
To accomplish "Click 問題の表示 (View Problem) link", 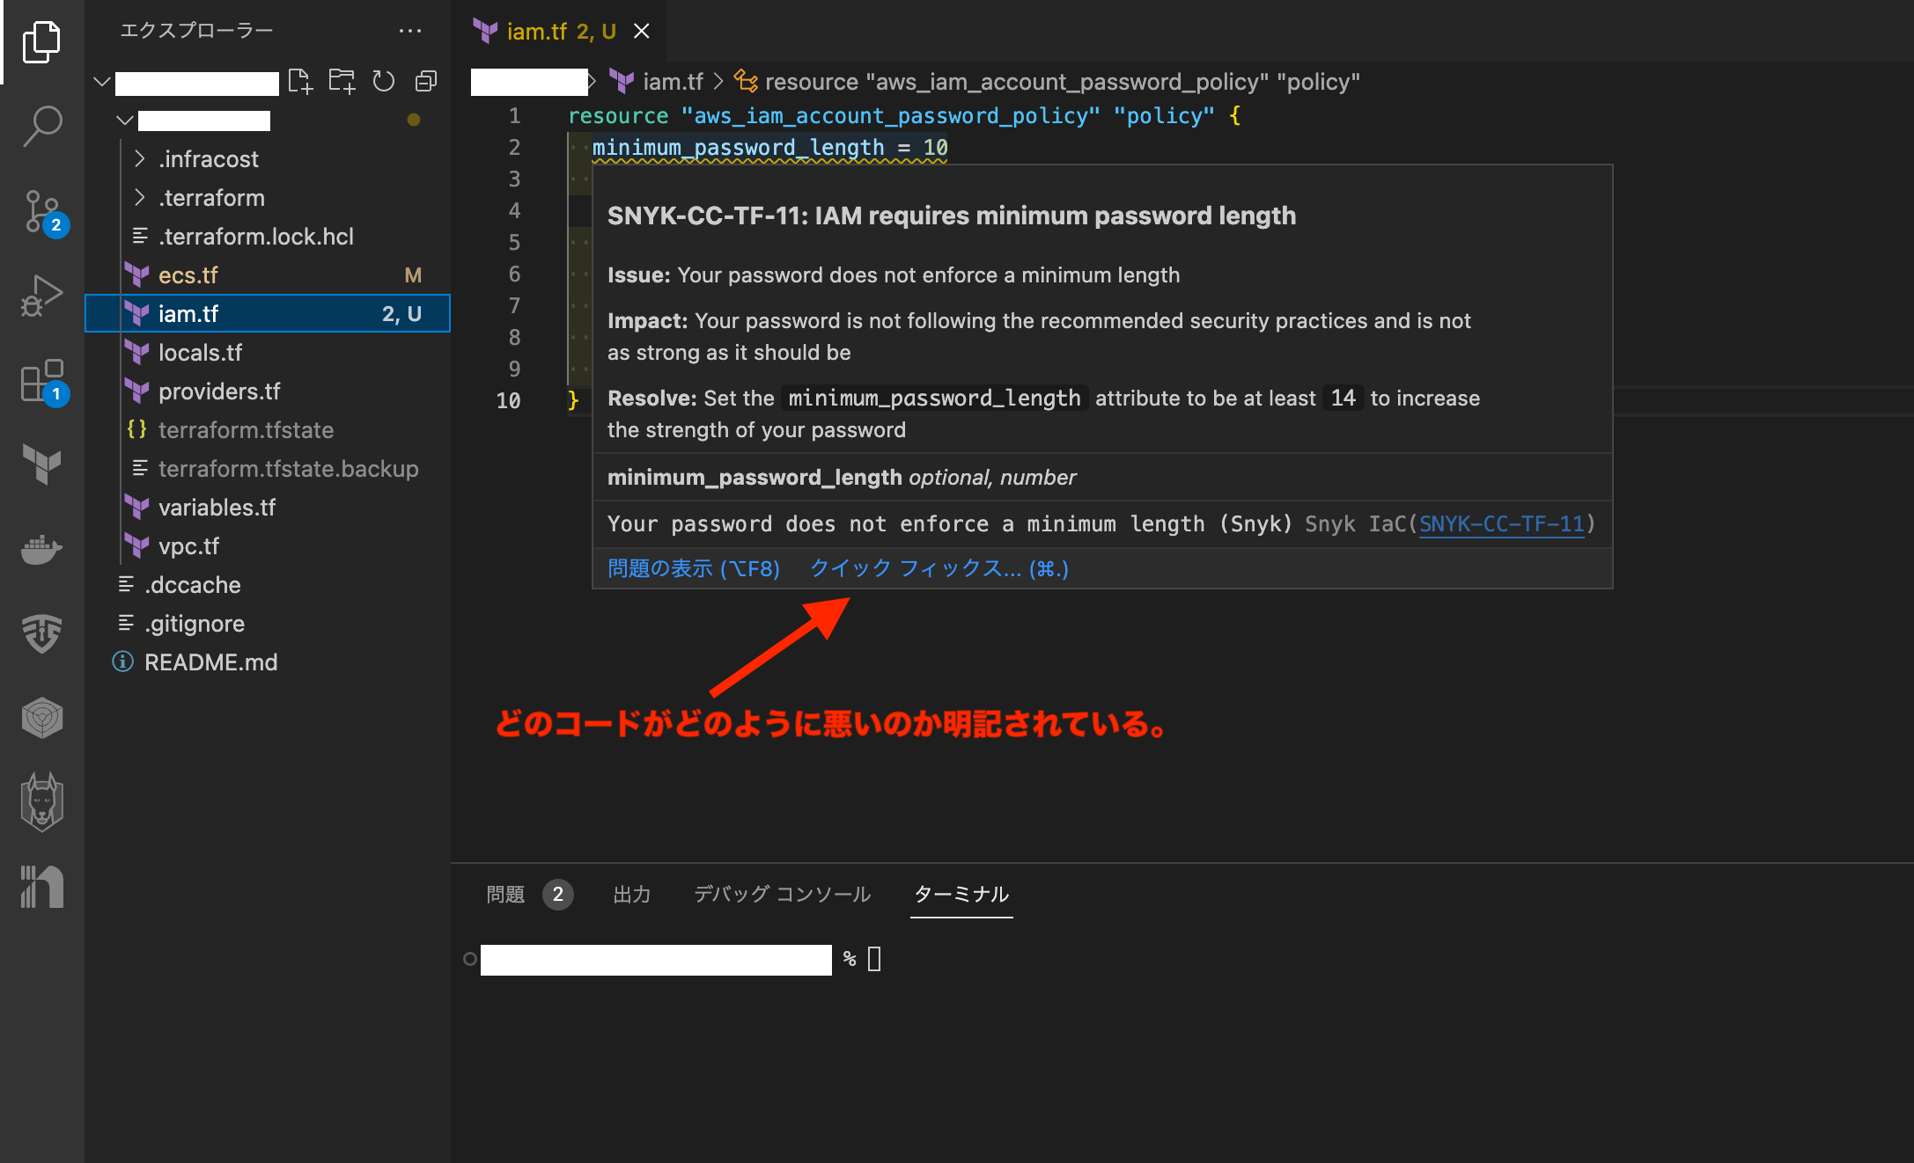I will click(694, 568).
